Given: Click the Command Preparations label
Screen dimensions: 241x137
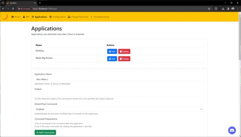Looking at the screenshot, I should [x=46, y=119].
